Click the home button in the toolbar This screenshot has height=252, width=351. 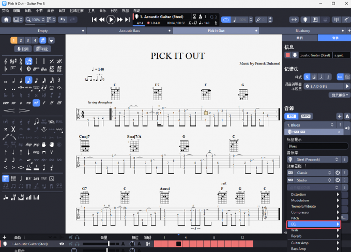[x=6, y=20]
